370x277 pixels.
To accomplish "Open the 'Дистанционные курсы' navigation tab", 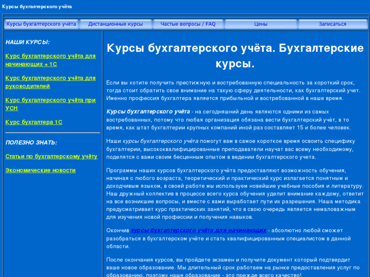I will coord(116,24).
